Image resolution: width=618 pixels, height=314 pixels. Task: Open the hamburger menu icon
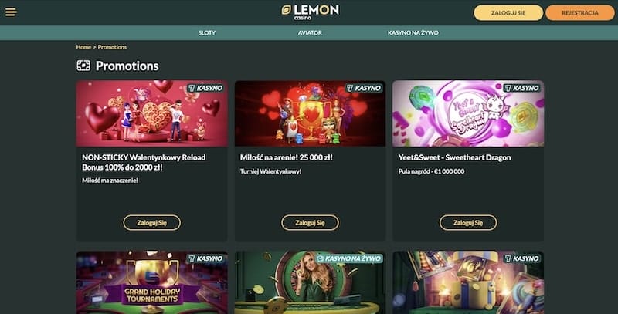pyautogui.click(x=11, y=12)
